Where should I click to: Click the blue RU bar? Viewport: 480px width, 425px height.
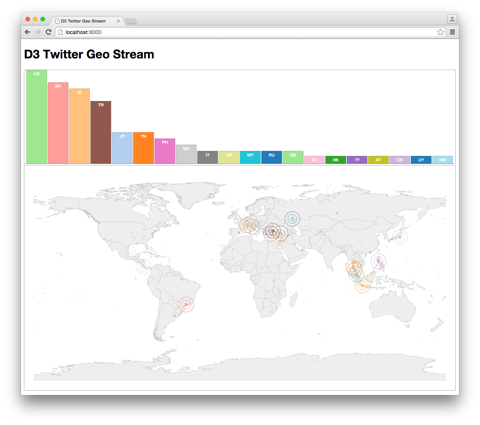pyautogui.click(x=272, y=157)
